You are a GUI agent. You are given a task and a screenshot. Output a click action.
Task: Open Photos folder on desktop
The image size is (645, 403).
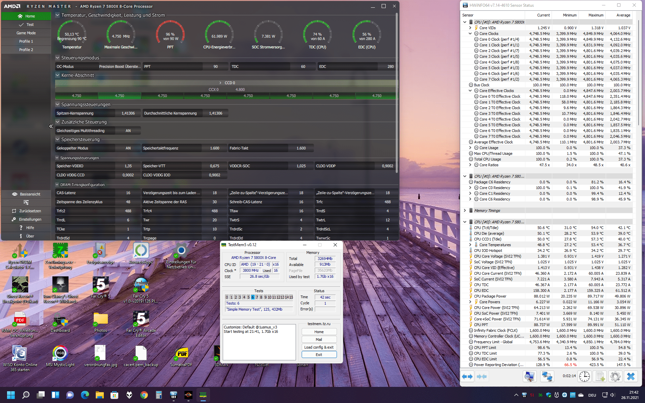pos(100,322)
